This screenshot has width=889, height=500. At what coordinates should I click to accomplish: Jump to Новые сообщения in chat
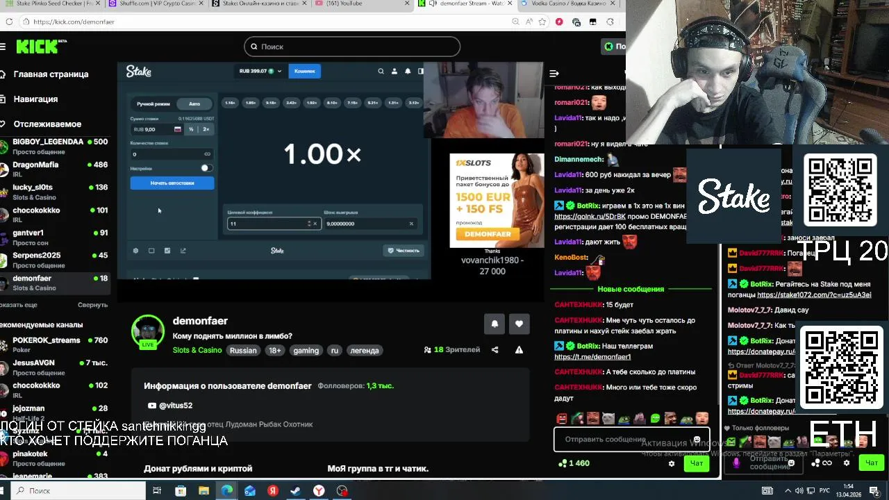(631, 289)
